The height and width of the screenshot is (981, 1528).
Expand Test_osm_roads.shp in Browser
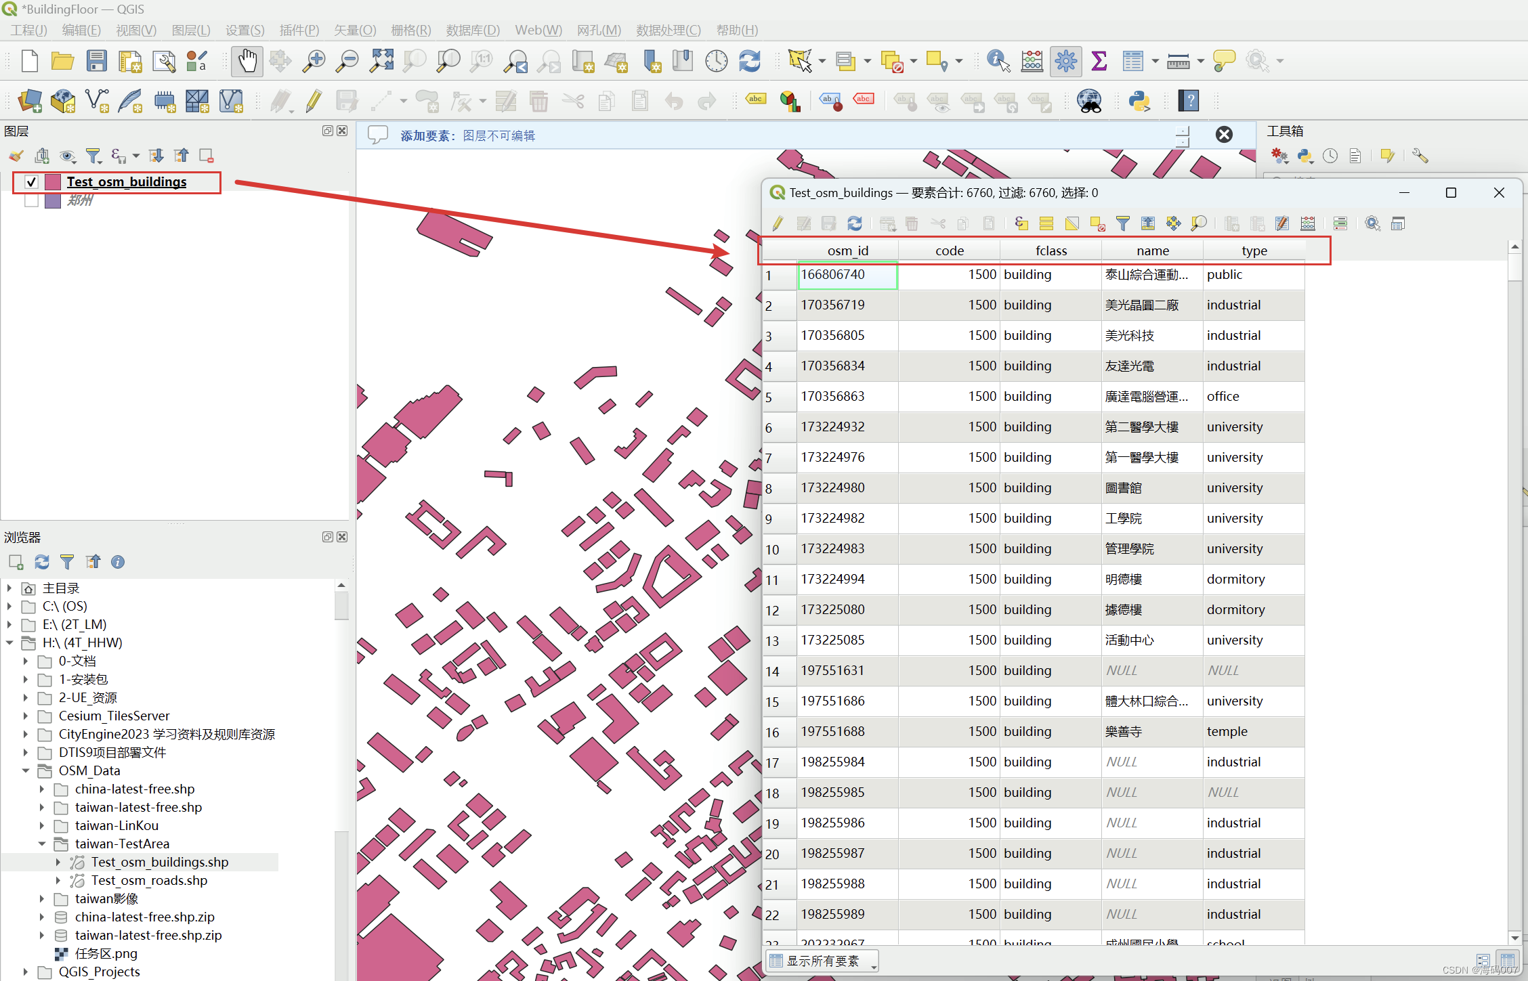pyautogui.click(x=58, y=880)
